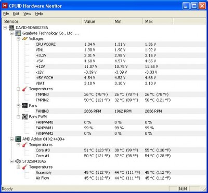Viewport: 208px width, 193px height.
Task: Click the fan icon next to Fans
Action: 25,105
